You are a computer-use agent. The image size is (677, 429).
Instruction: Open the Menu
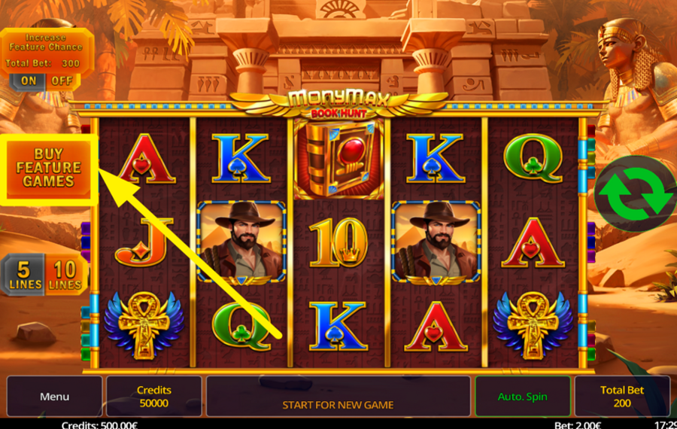[x=54, y=396]
